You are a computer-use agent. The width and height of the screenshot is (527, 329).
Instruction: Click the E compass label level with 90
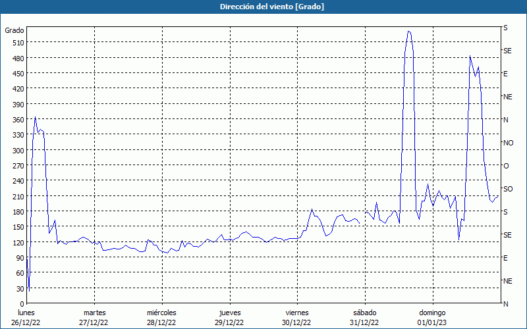[x=505, y=258]
